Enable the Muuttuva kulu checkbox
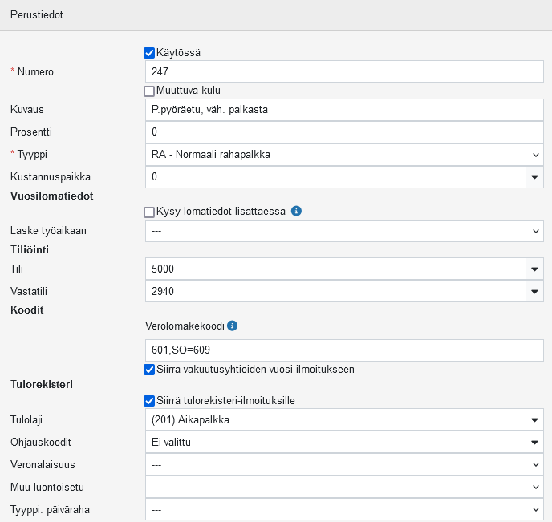This screenshot has width=552, height=522. [x=149, y=91]
